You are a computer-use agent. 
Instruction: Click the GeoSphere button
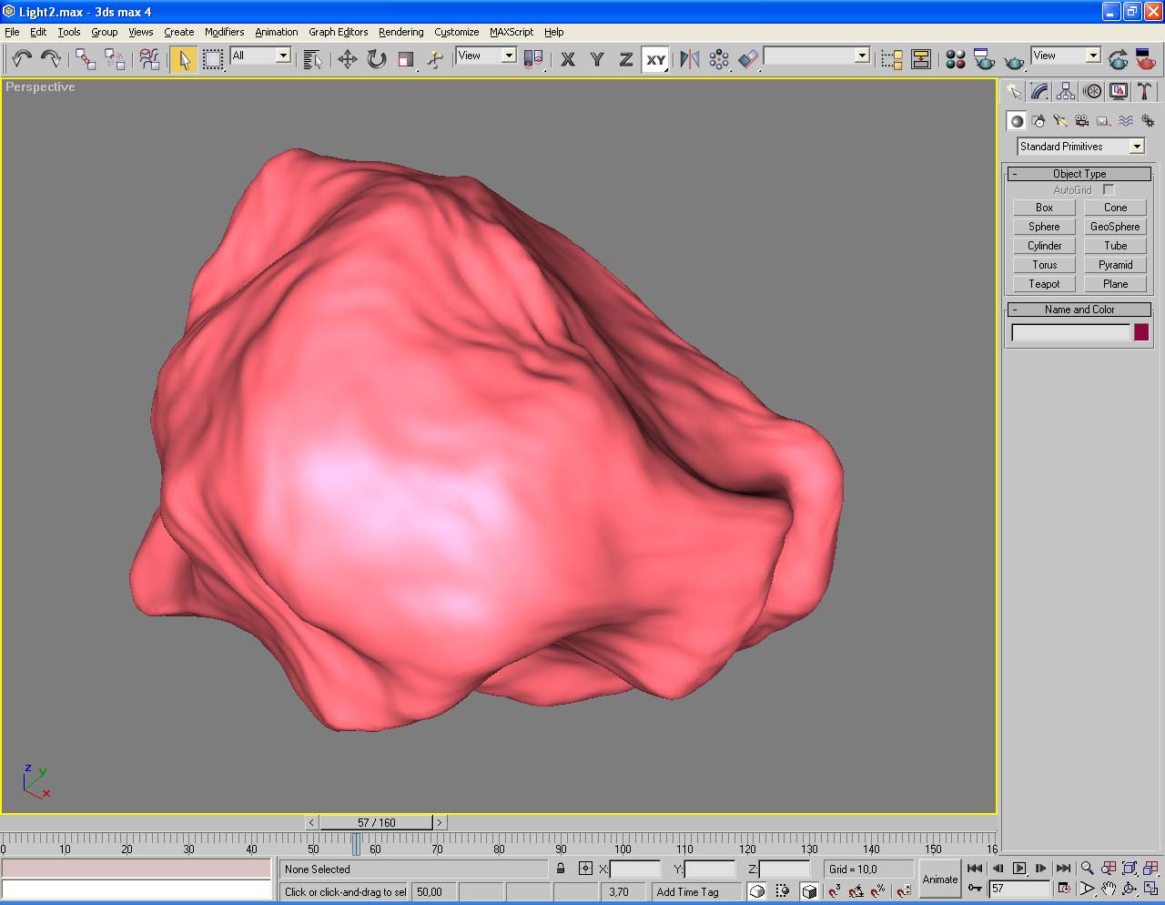tap(1115, 227)
